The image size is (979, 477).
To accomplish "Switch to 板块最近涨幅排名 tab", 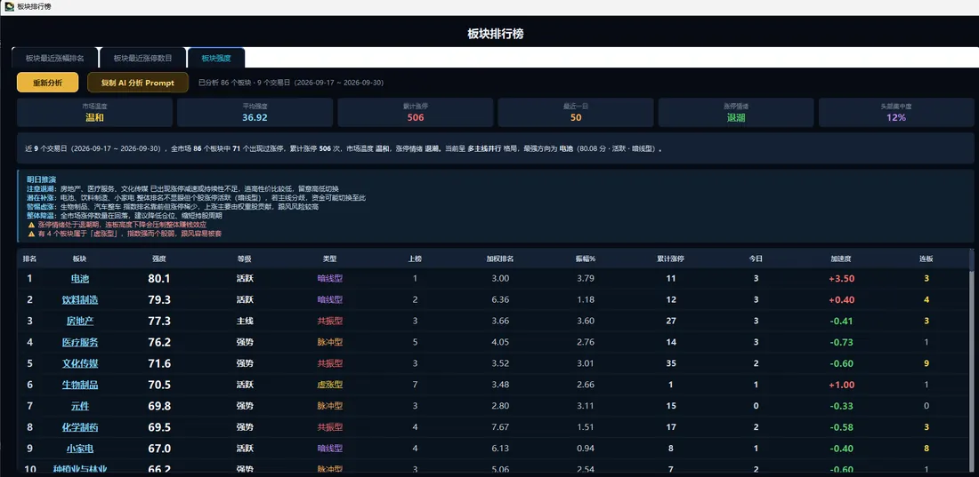I will pyautogui.click(x=54, y=58).
